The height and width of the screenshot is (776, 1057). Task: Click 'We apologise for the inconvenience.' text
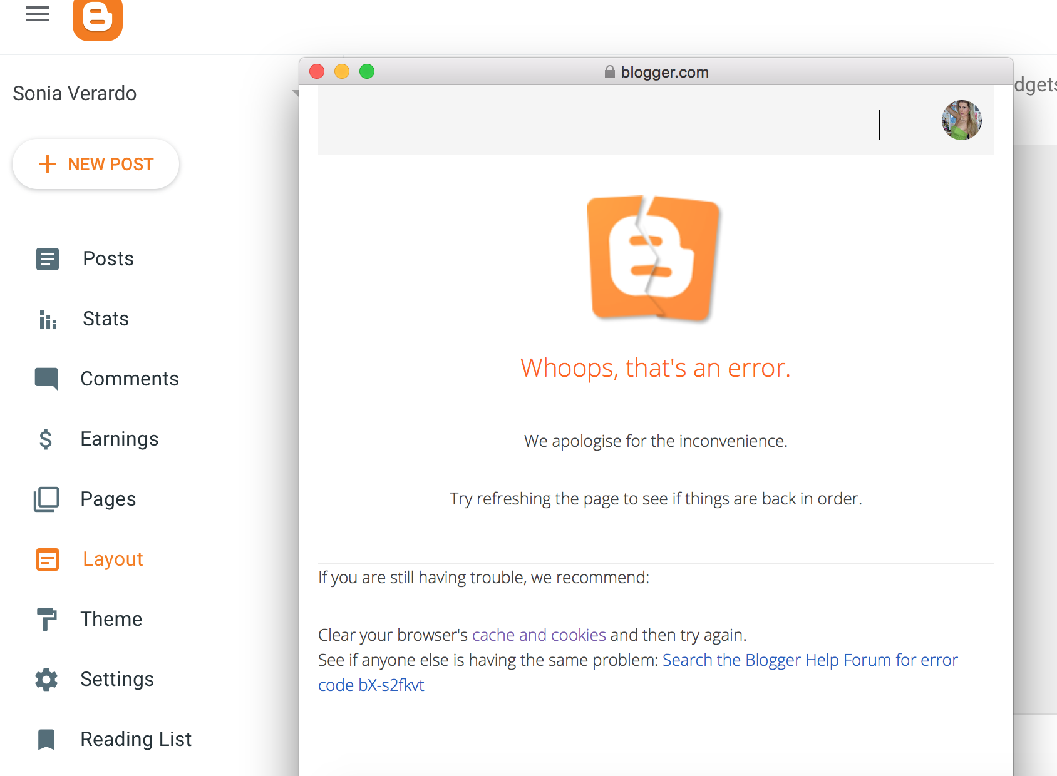(x=656, y=441)
